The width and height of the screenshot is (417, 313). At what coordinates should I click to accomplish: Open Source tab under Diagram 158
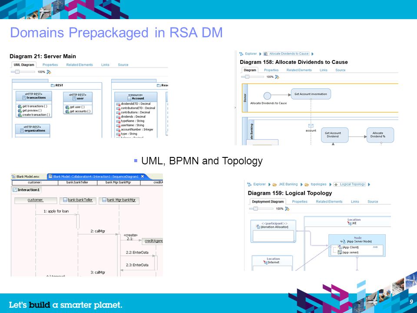click(x=341, y=70)
